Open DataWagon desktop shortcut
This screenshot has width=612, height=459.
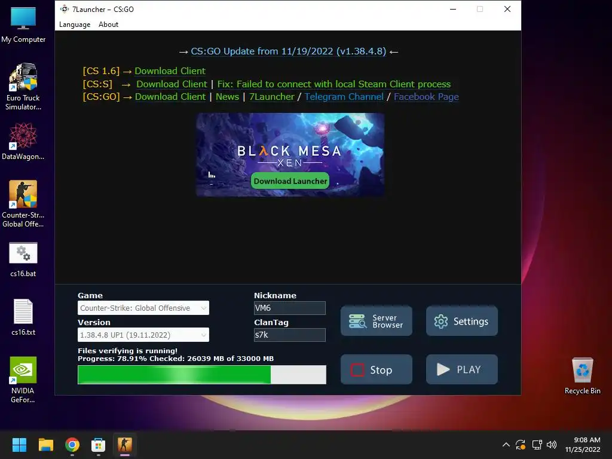23,141
